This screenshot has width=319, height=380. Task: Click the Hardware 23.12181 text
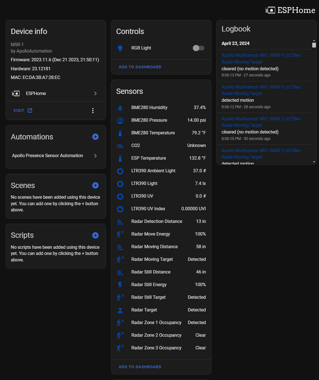pyautogui.click(x=31, y=69)
